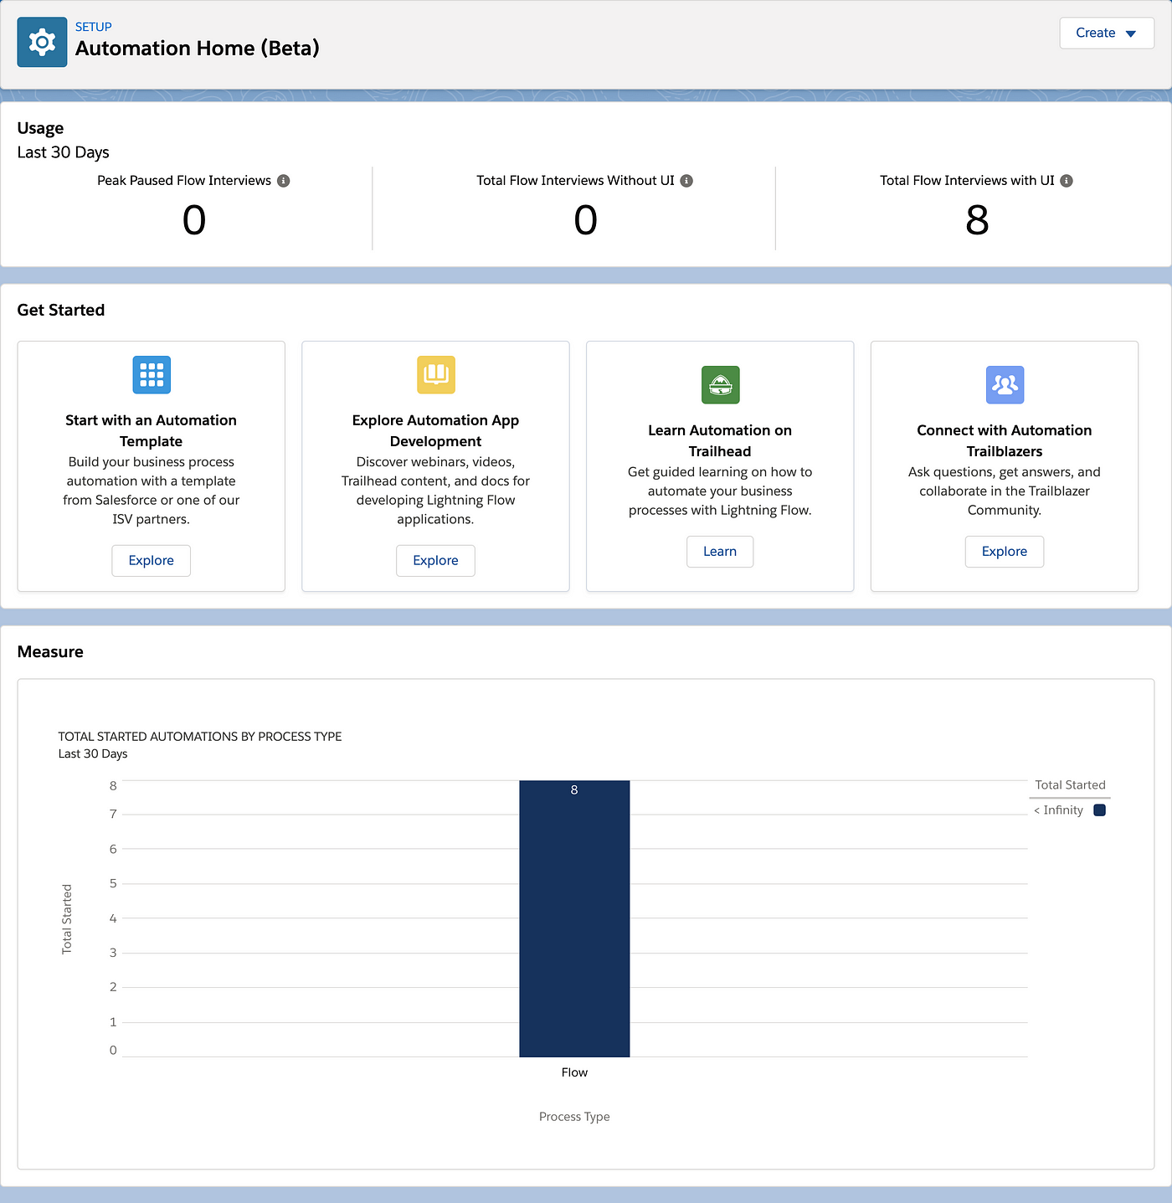Click the 'Flow' axis label under the bar

tap(574, 1072)
